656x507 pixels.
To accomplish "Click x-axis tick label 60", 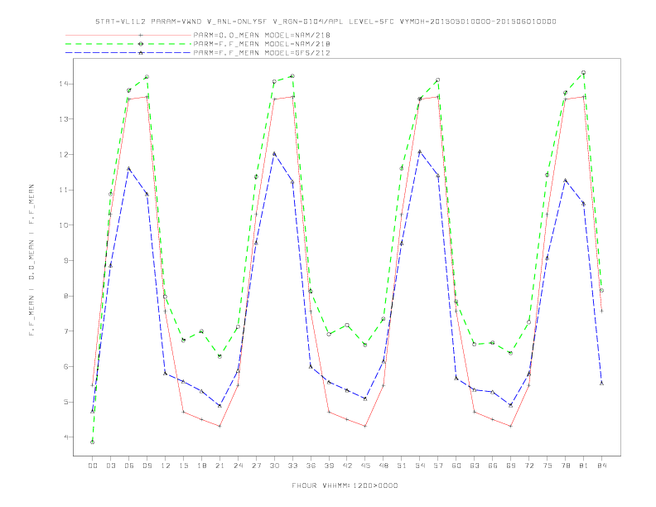I will click(x=456, y=466).
